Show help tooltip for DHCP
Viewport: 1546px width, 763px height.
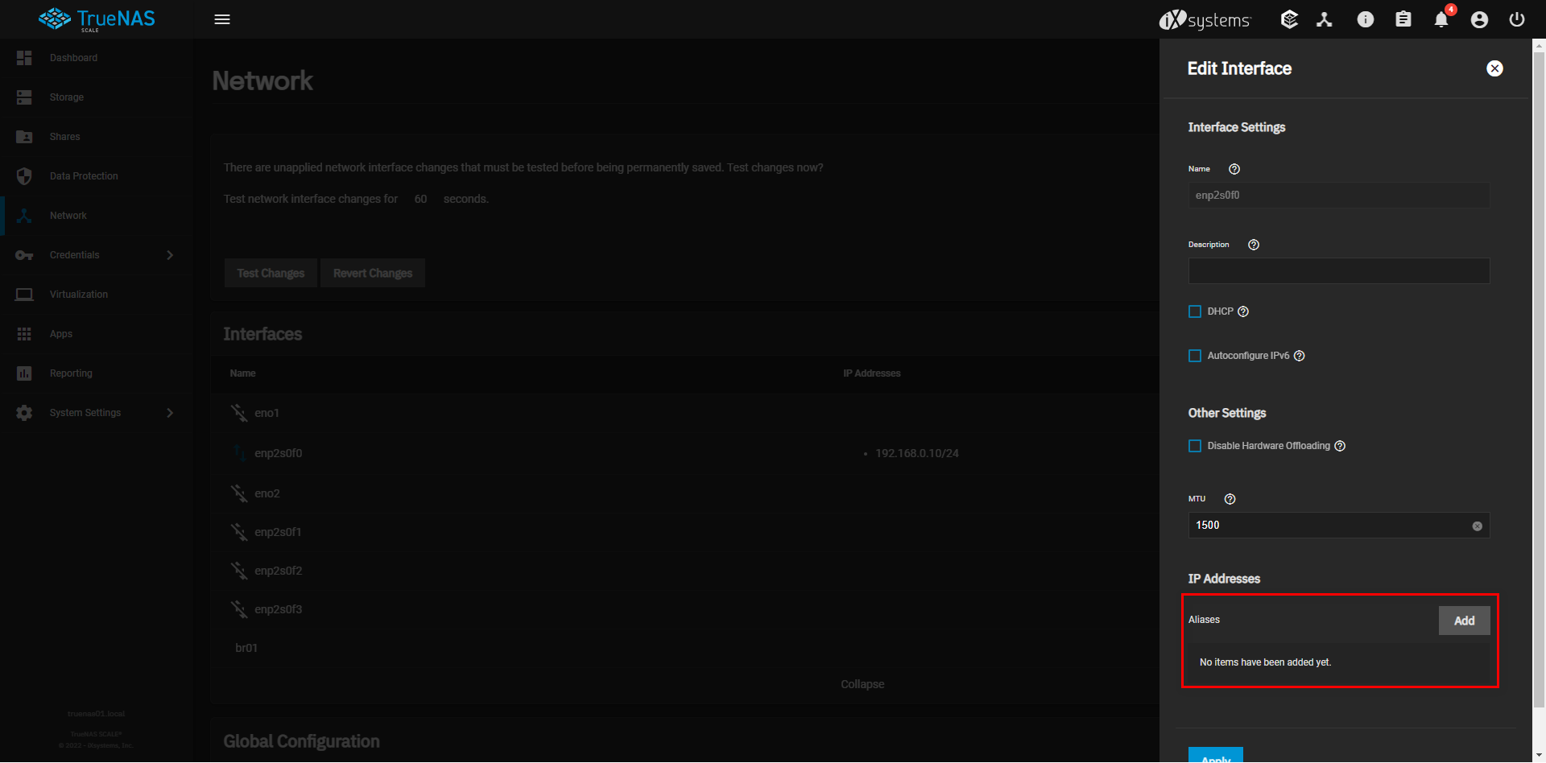1243,311
